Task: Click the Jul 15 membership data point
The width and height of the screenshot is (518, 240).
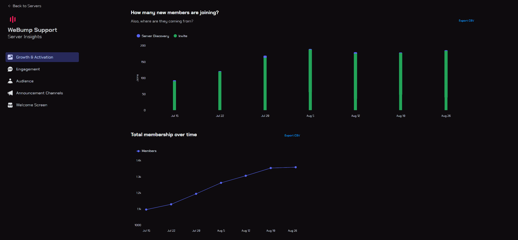Action: [x=146, y=210]
